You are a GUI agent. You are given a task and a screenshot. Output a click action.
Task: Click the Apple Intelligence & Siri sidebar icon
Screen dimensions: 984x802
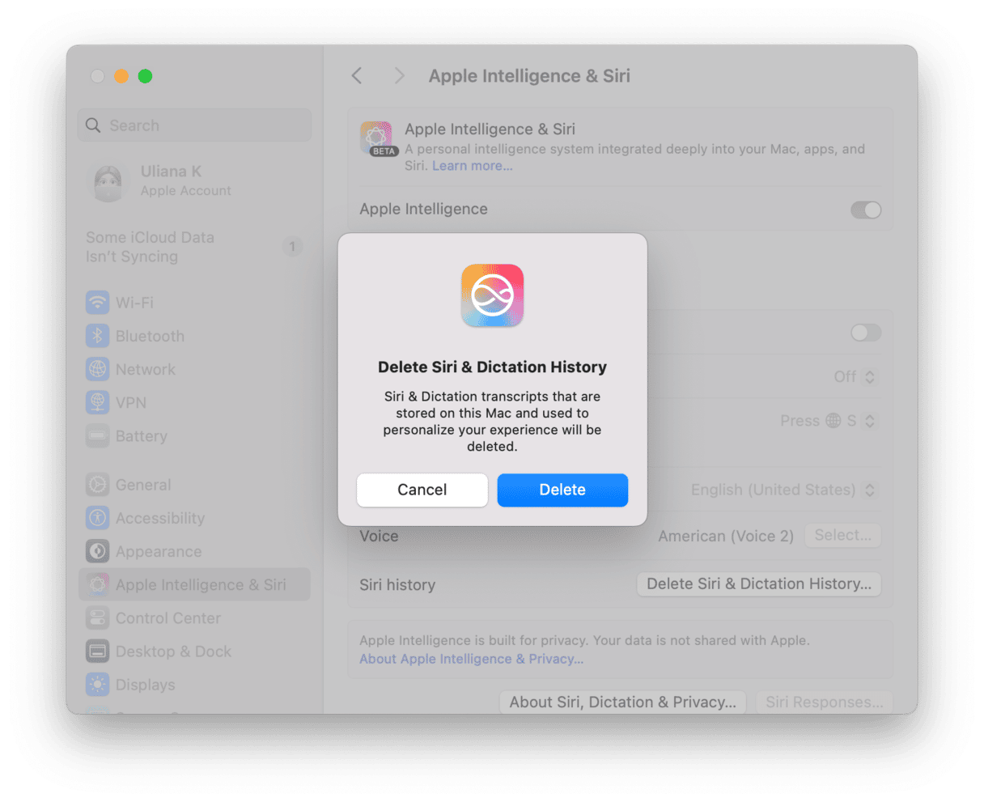[97, 584]
